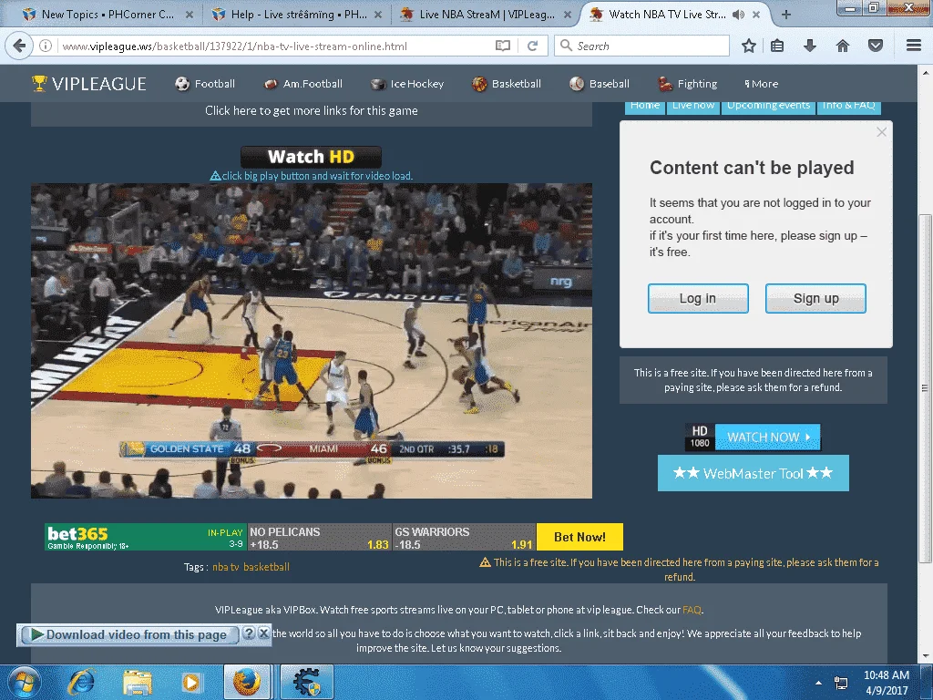Image resolution: width=933 pixels, height=700 pixels.
Task: Open Windows Explorer folder in taskbar
Action: coord(137,682)
